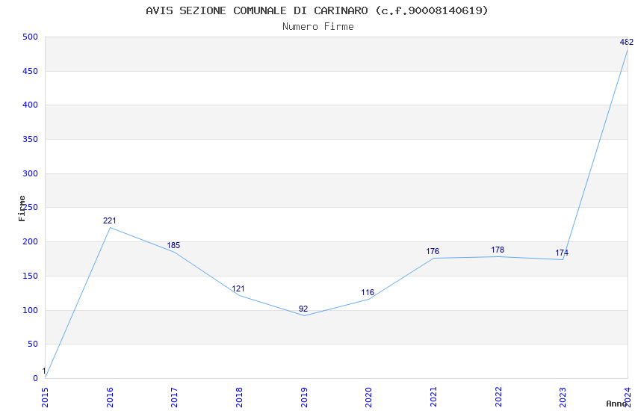Screen dimensions: 635x411
Task: Click the Firme axis title
Action: click(x=22, y=208)
